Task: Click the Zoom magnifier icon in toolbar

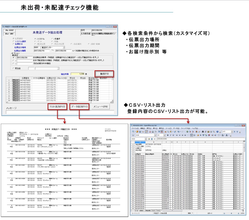Action: (x=214, y=132)
